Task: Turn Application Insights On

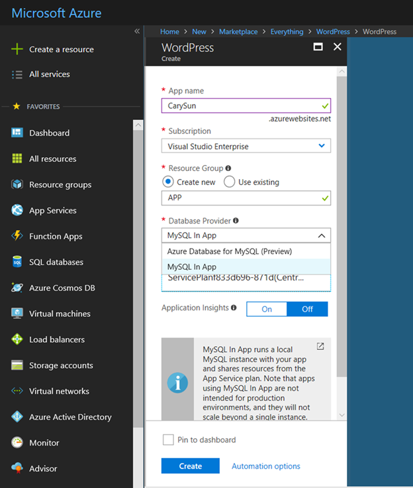Action: (267, 309)
